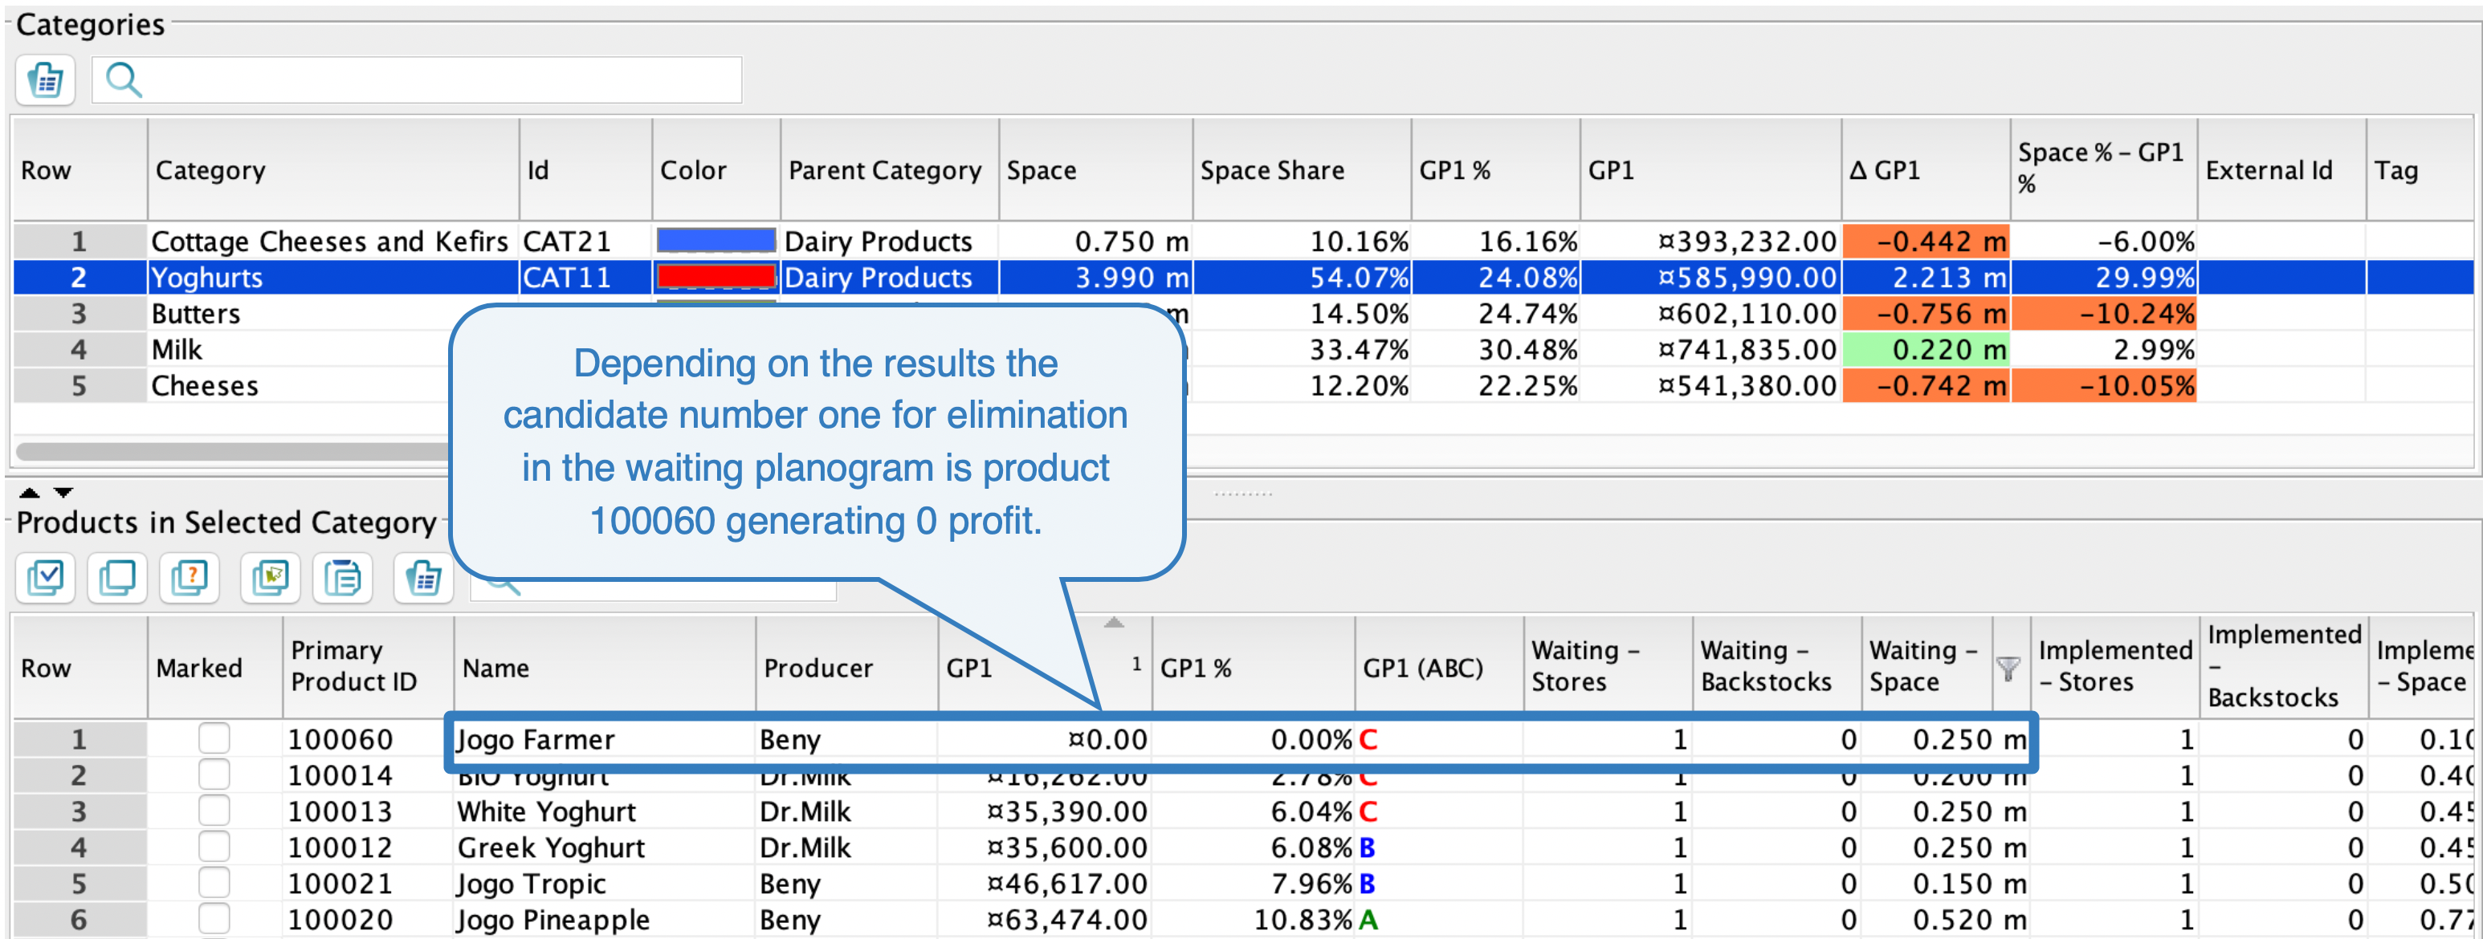Click the External Id column header
Image resolution: width=2483 pixels, height=939 pixels.
[2281, 169]
